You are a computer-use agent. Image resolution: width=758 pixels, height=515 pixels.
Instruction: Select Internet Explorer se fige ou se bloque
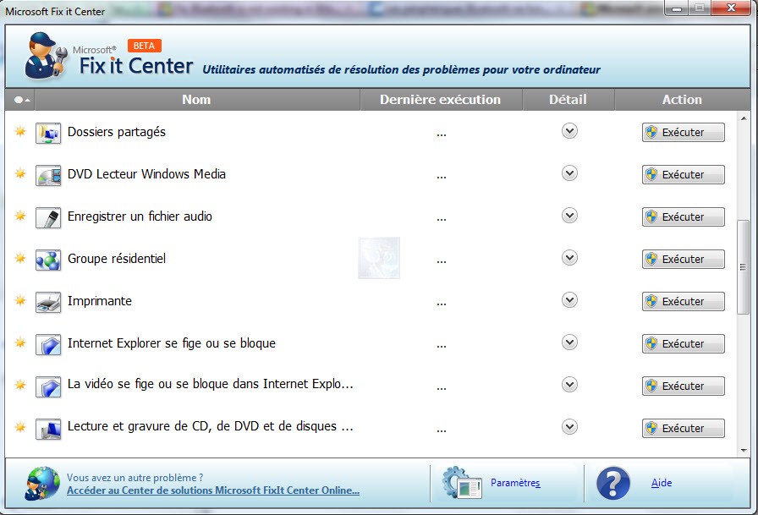click(172, 343)
